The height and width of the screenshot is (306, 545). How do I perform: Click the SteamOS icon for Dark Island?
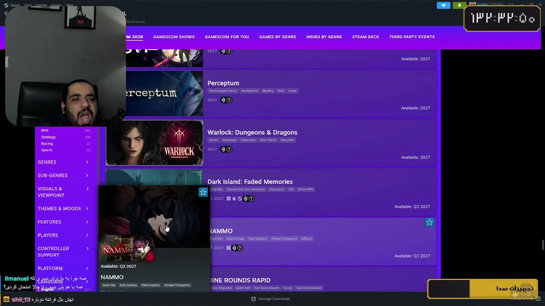pyautogui.click(x=240, y=198)
